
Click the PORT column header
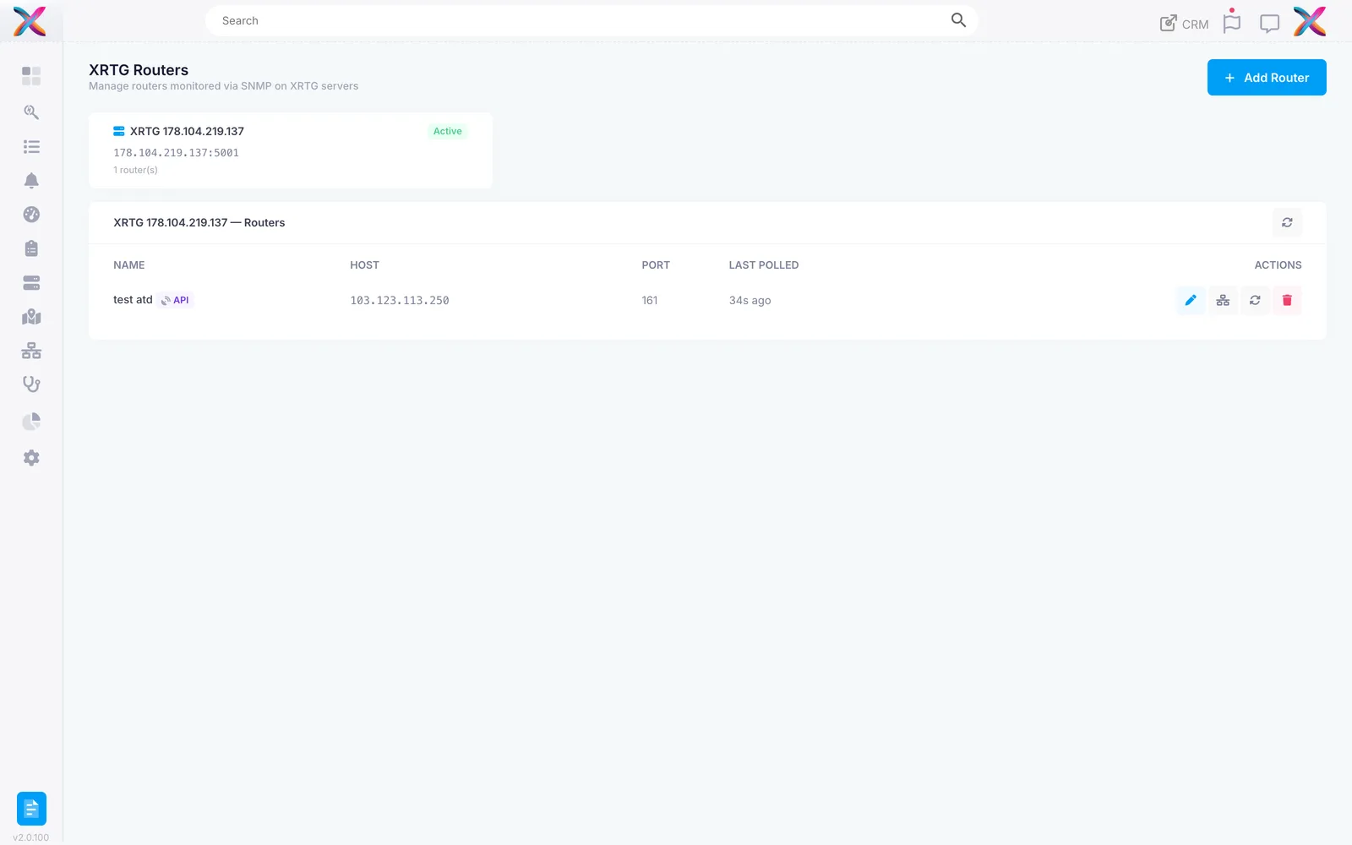pyautogui.click(x=656, y=265)
